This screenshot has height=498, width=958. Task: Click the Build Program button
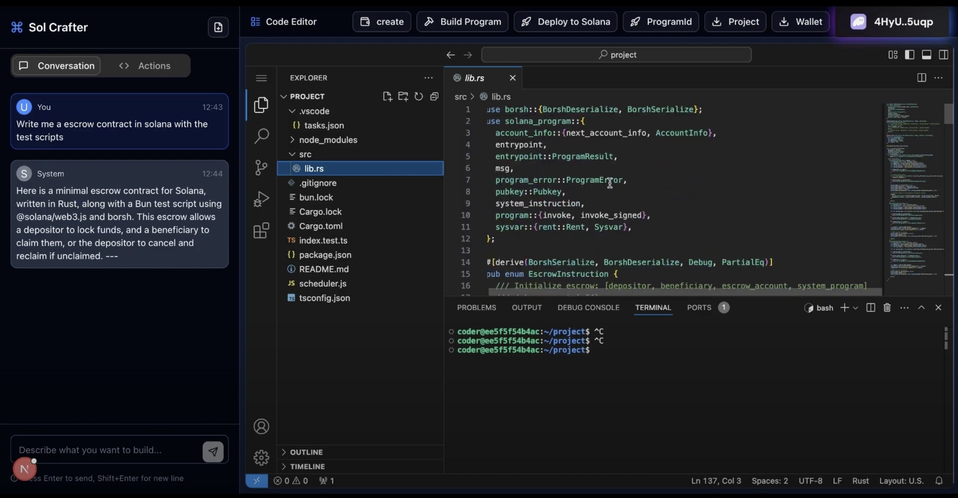[462, 21]
